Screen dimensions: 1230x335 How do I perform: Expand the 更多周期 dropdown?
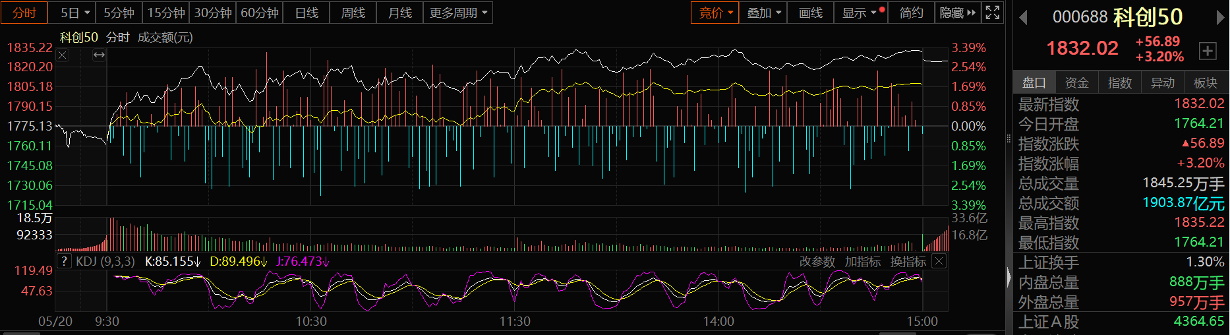(x=458, y=13)
